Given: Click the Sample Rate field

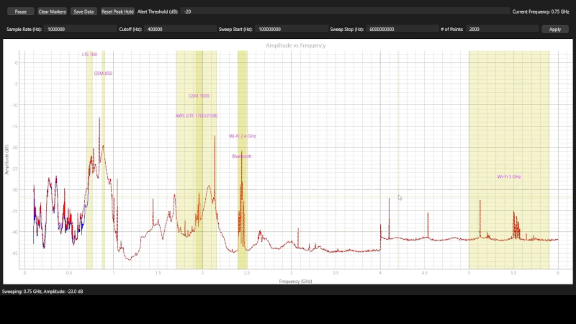Looking at the screenshot, I should [x=80, y=30].
